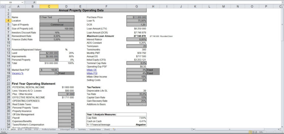Select the Loan % 75,00% cell
284x134 pixels.
(x=136, y=21)
